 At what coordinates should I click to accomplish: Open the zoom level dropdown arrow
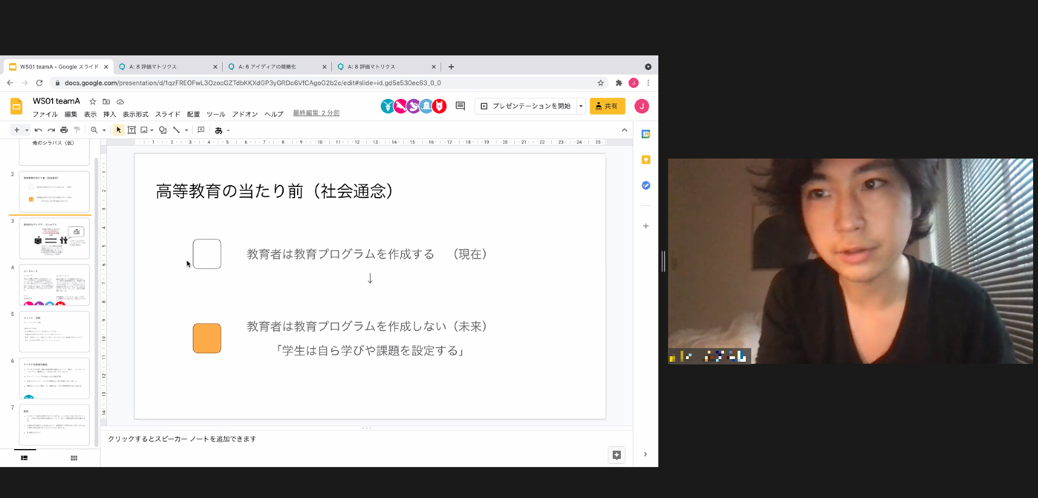104,130
